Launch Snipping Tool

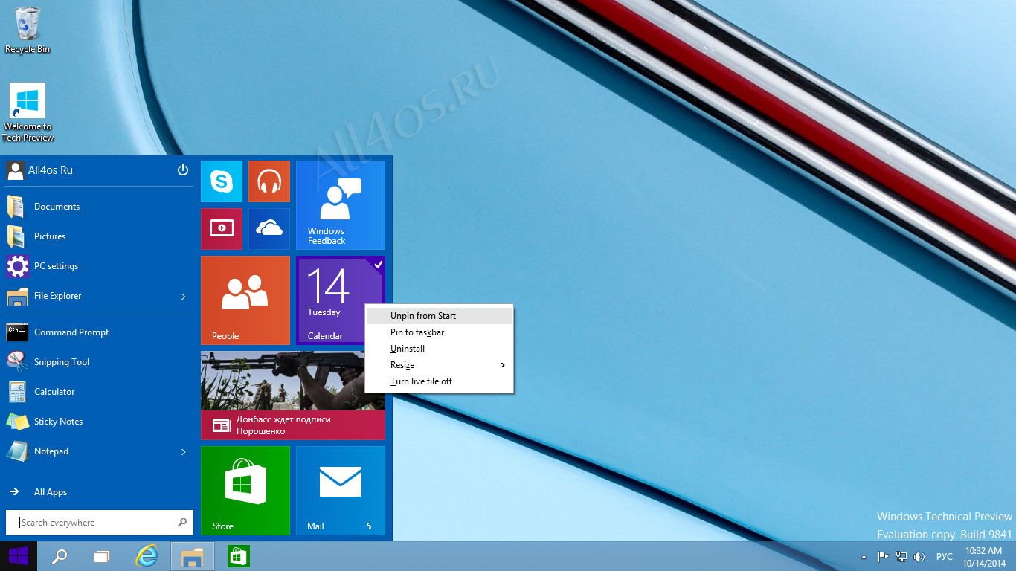100,362
